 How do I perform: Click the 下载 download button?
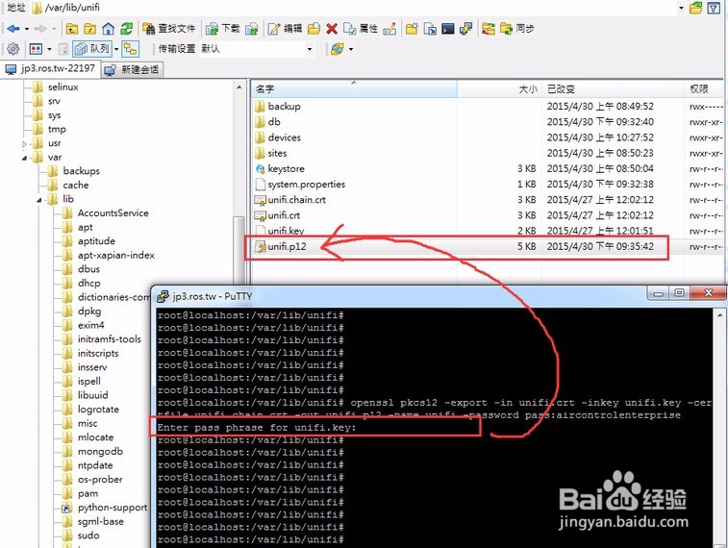[222, 29]
